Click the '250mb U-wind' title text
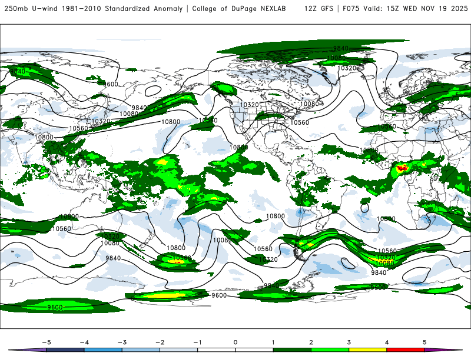The height and width of the screenshot is (353, 471). point(31,8)
